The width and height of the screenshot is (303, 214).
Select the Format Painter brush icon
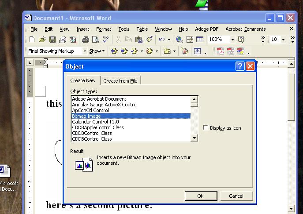pyautogui.click(x=149, y=40)
